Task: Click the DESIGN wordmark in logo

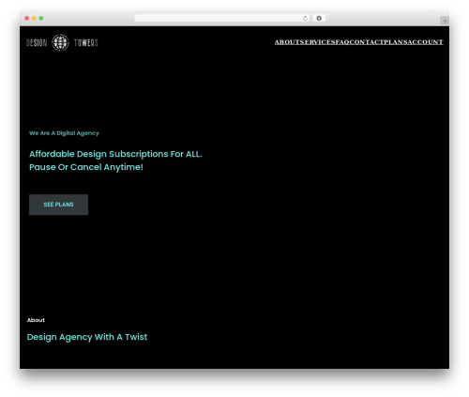Action: [37, 42]
